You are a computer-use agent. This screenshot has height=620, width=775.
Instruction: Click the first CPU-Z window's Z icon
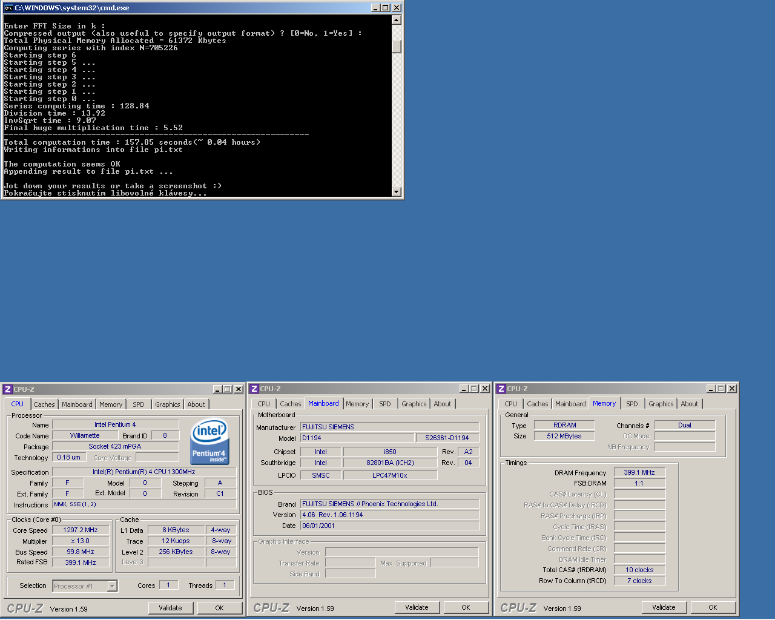(x=8, y=389)
